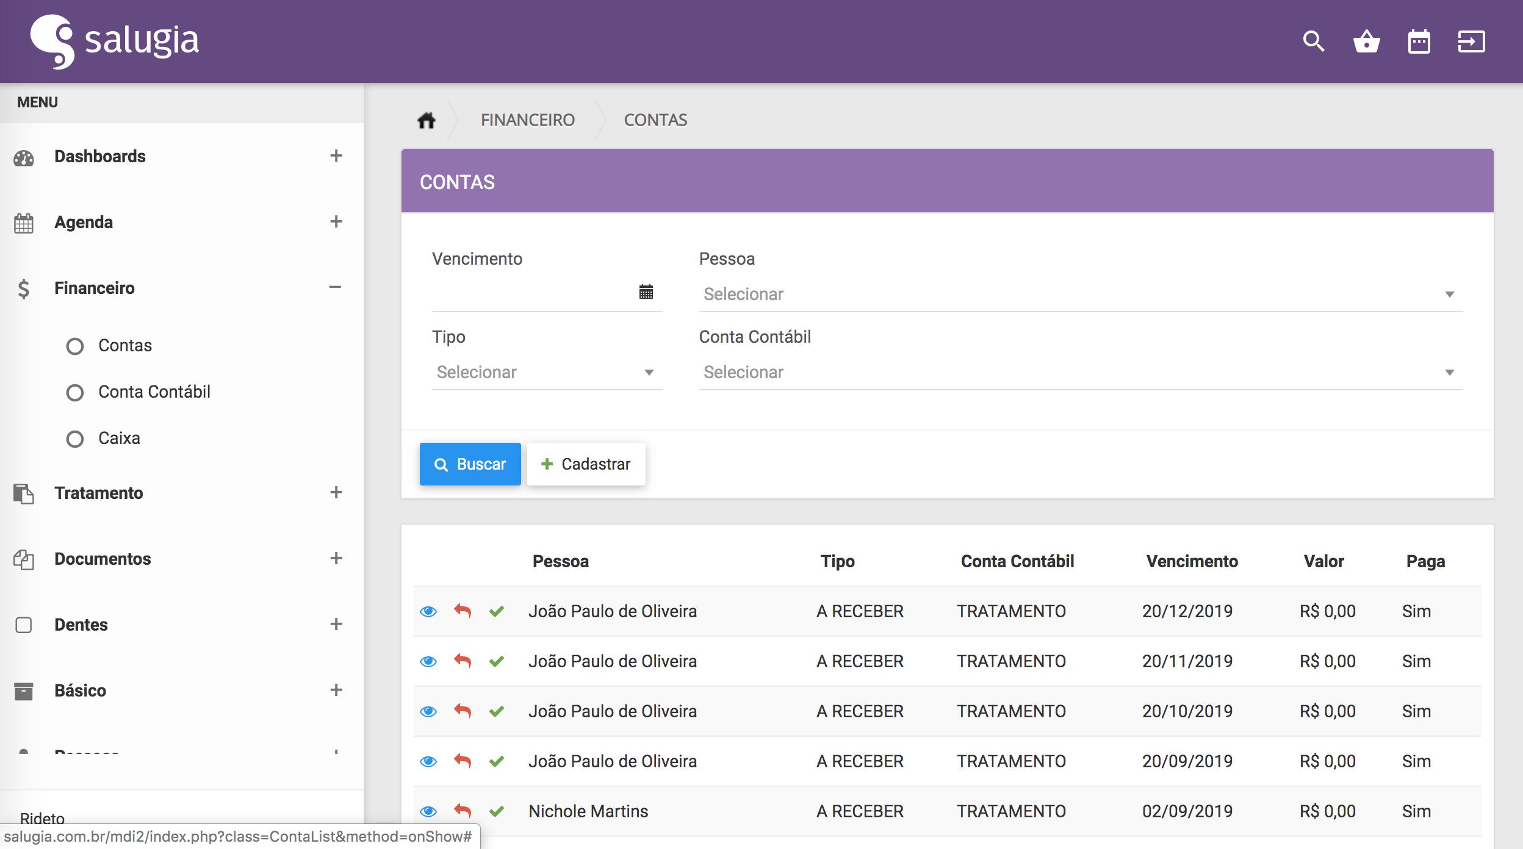Image resolution: width=1523 pixels, height=849 pixels.
Task: View details eye icon for 20/11/2019 row
Action: point(428,661)
